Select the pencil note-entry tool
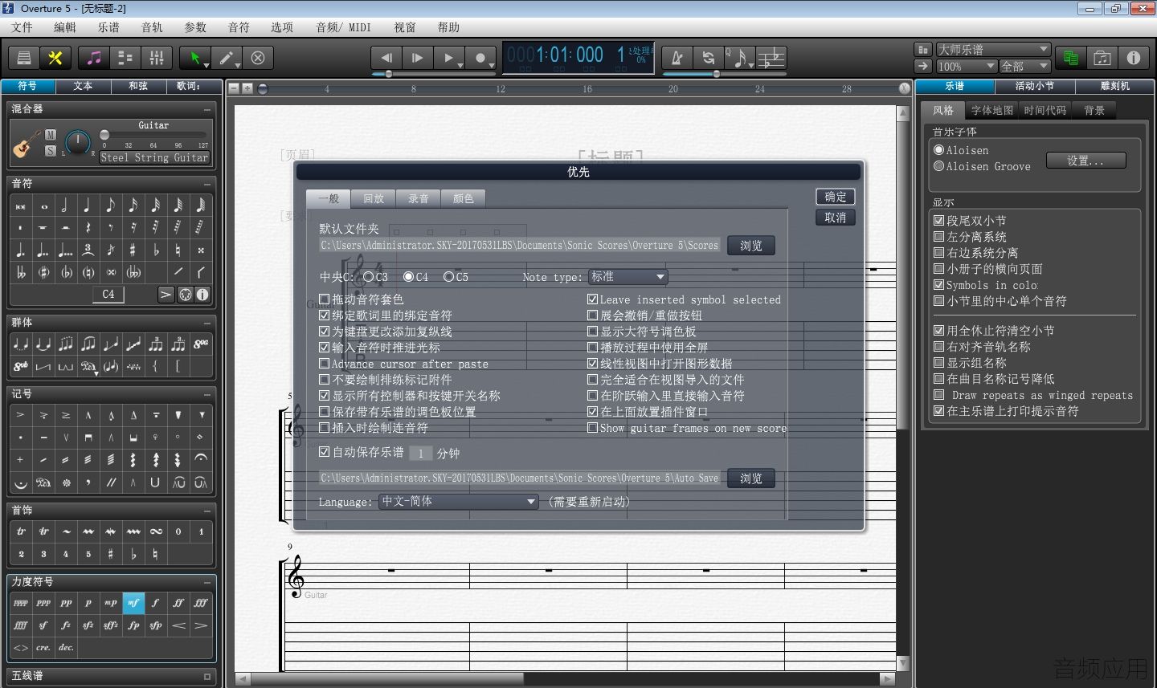Viewport: 1157px width, 688px height. 227,58
